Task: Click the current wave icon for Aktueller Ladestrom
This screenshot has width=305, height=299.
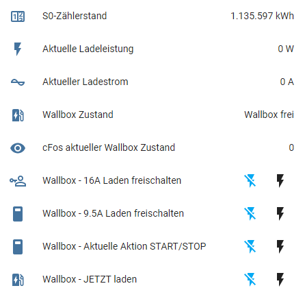Action: [x=18, y=82]
